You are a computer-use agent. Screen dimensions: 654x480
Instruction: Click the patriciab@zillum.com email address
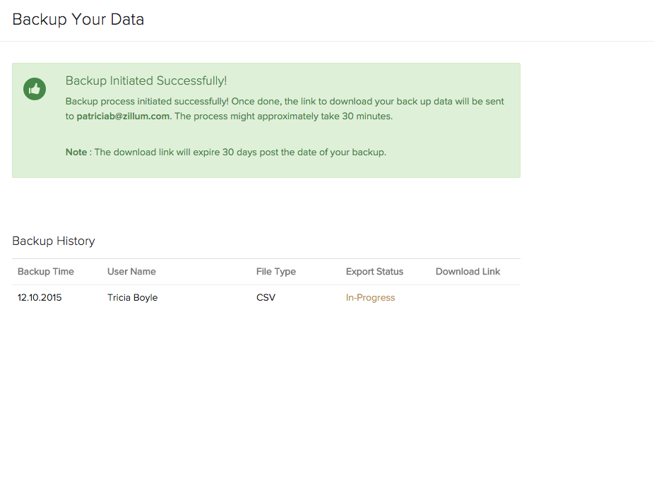(123, 116)
